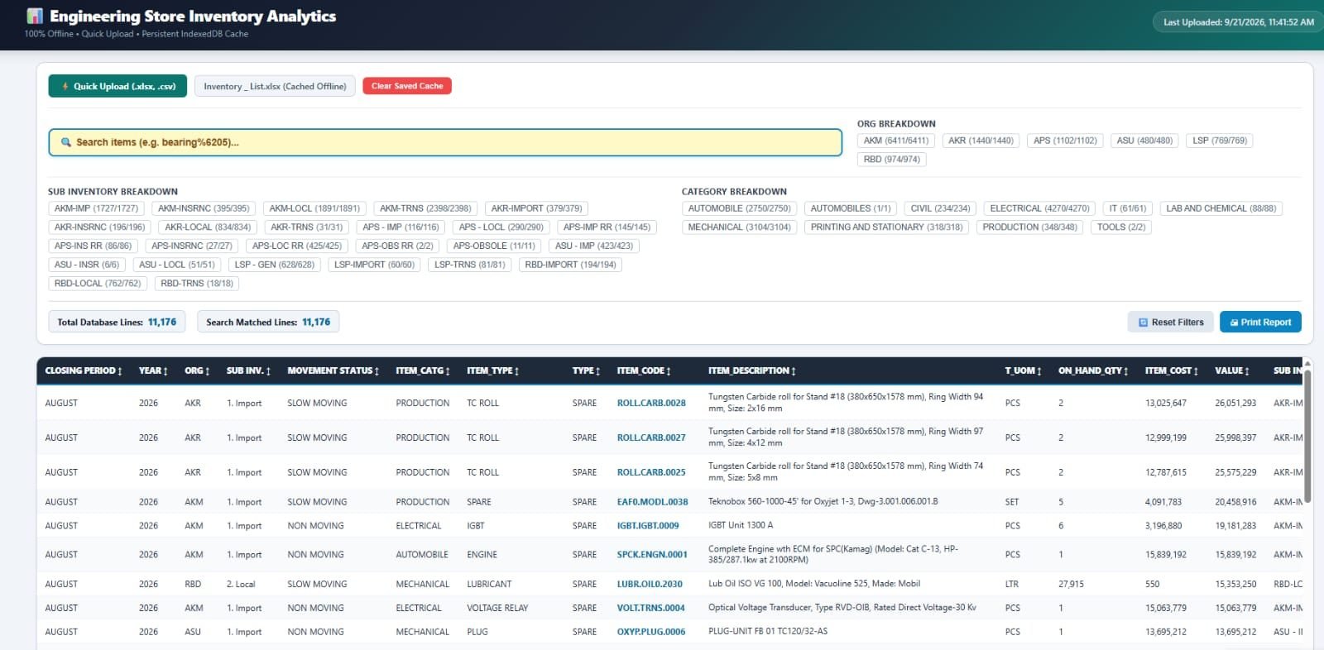Sort by T_UOM column header

pyautogui.click(x=1023, y=370)
